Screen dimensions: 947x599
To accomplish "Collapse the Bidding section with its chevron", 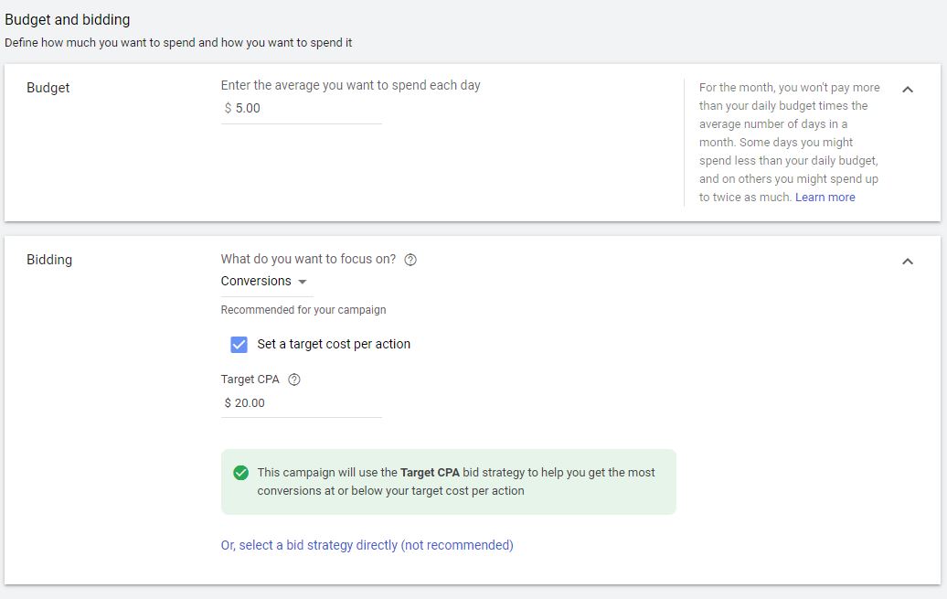I will pos(908,262).
